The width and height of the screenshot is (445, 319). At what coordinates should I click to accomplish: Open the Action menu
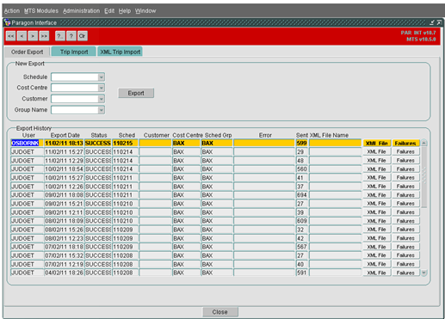coord(12,11)
